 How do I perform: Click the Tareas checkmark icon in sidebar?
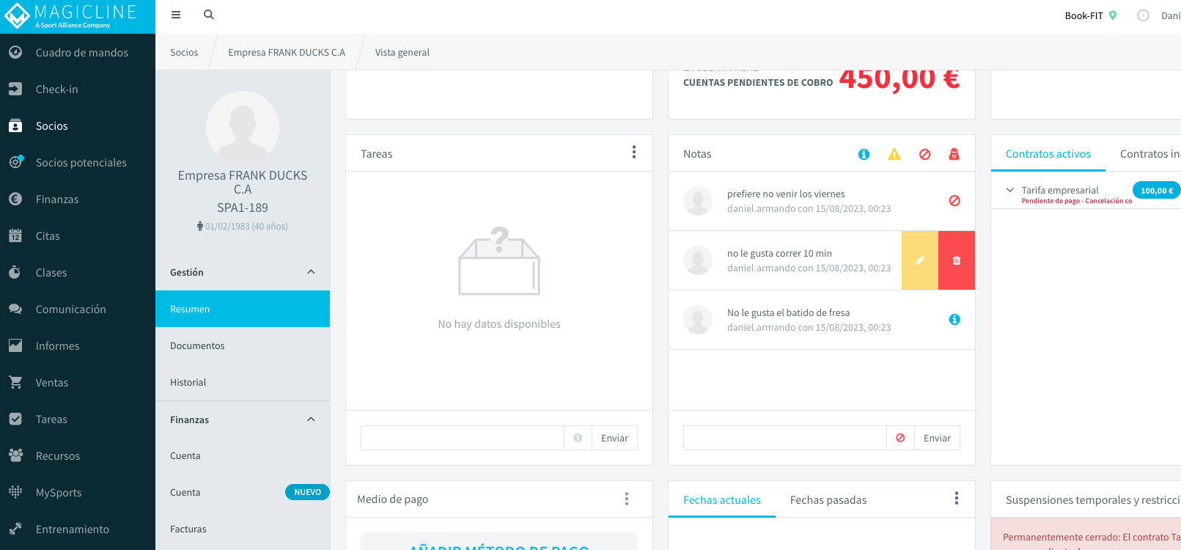pyautogui.click(x=15, y=419)
